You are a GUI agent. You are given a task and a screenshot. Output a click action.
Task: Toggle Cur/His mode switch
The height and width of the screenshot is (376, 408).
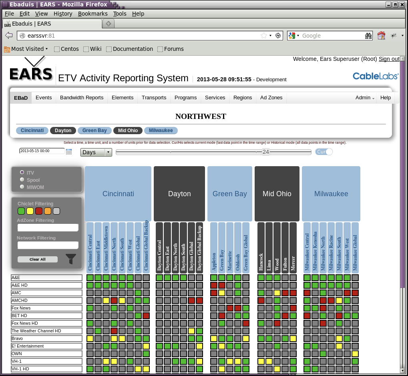coord(324,152)
